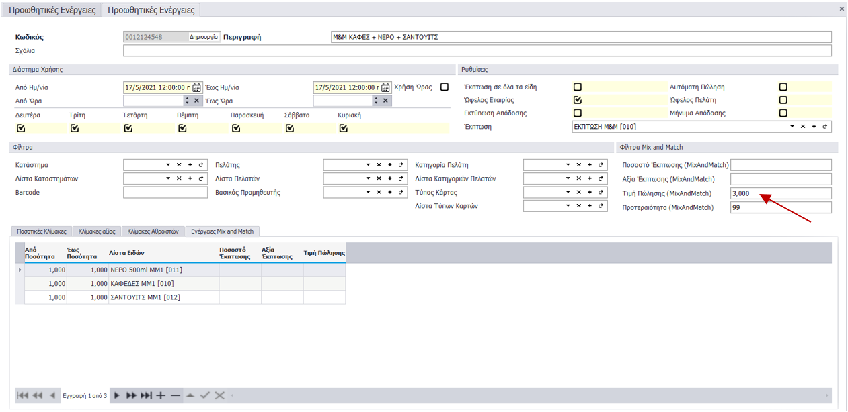Add new row with plus navigator button

tap(161, 396)
